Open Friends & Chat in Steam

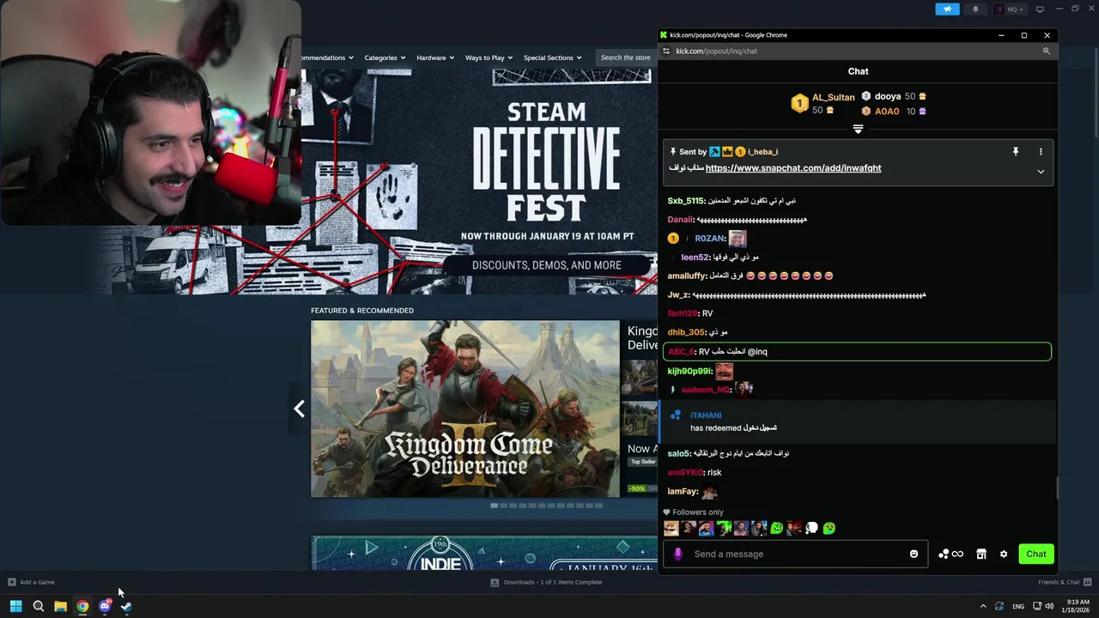[x=1063, y=582]
